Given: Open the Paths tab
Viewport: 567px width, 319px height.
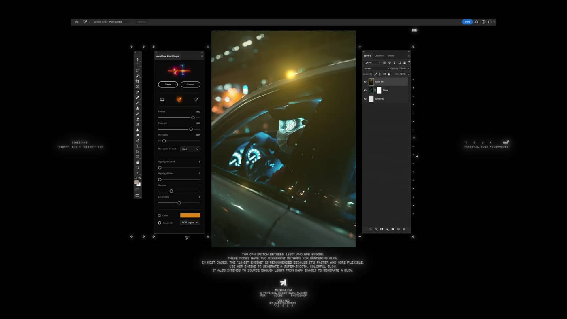Looking at the screenshot, I should (391, 55).
